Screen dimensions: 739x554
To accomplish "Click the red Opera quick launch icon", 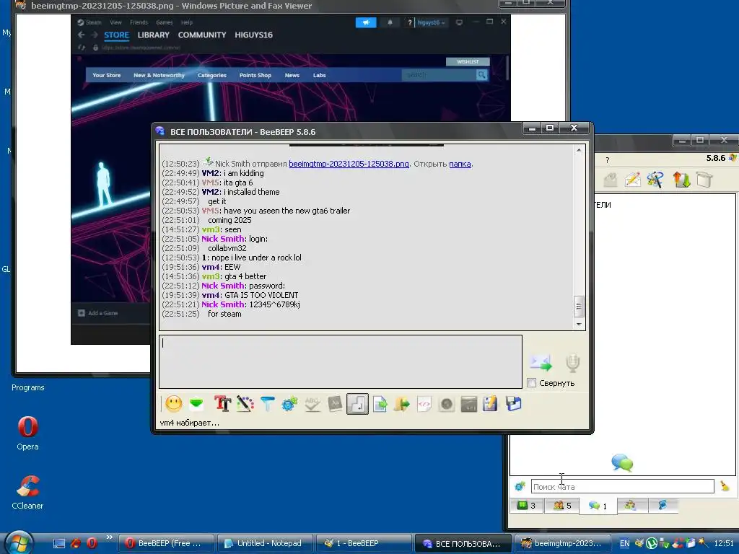I will tap(92, 543).
